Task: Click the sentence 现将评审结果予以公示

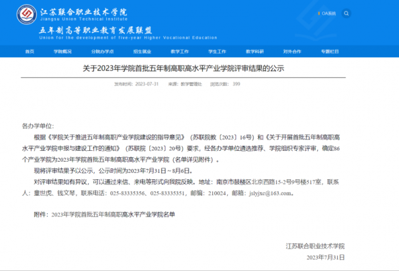Action: click(x=63, y=171)
